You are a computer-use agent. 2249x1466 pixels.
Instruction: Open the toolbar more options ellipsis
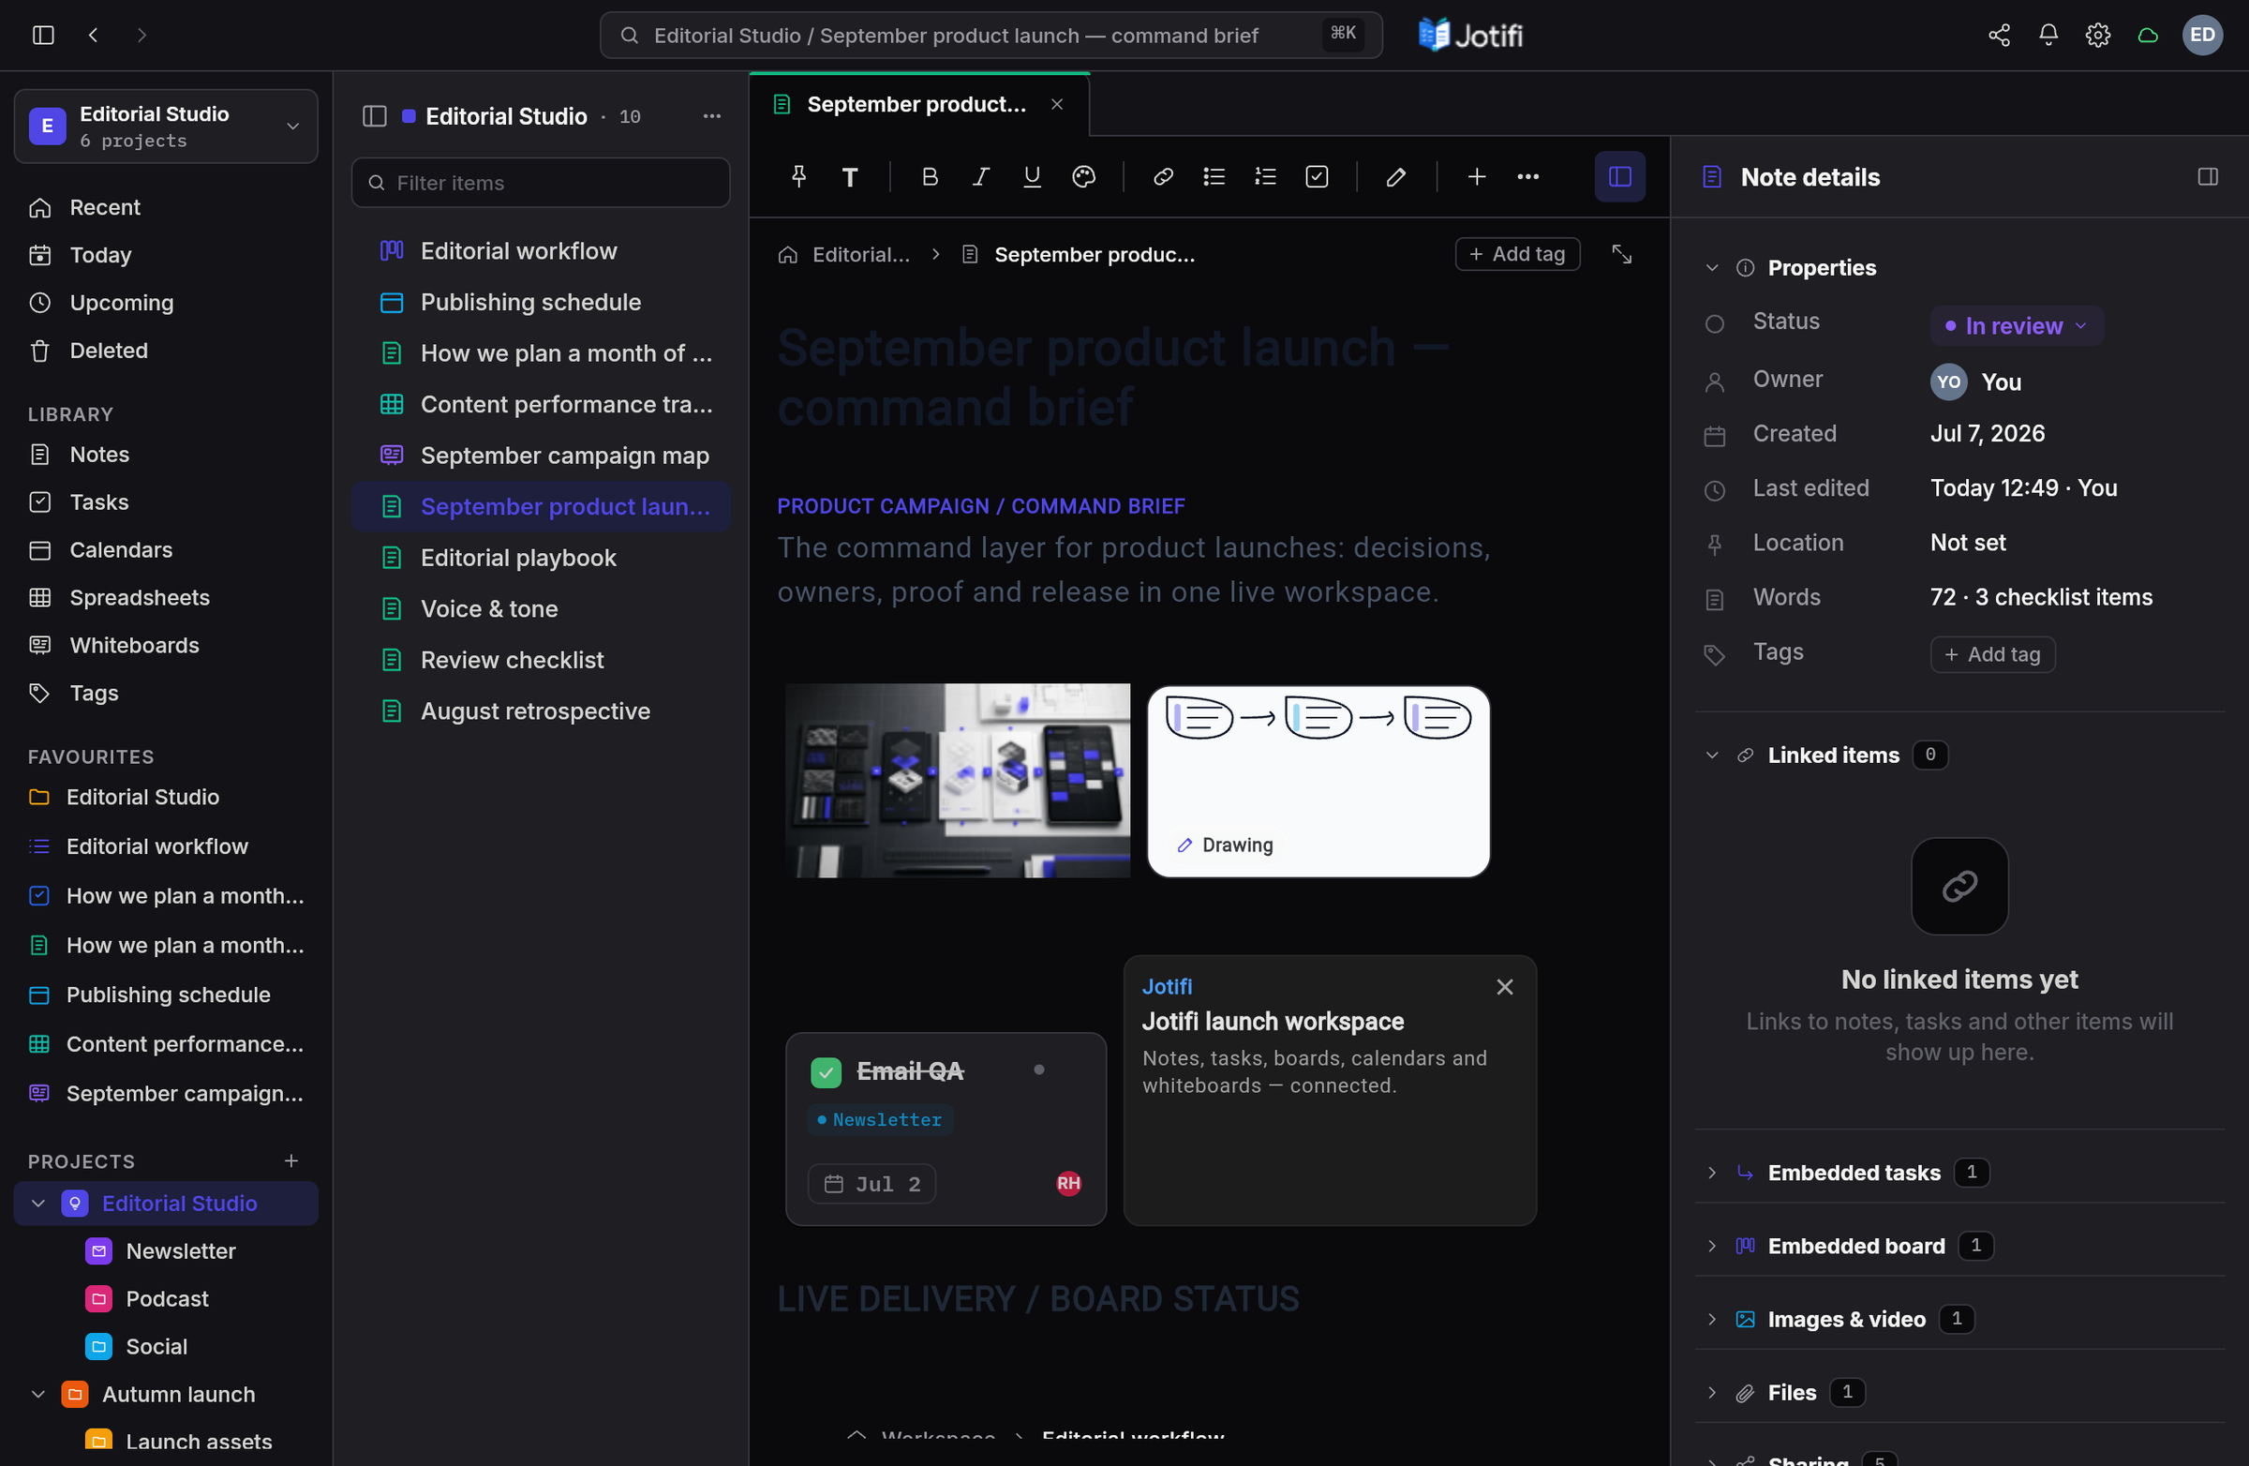pos(1527,177)
